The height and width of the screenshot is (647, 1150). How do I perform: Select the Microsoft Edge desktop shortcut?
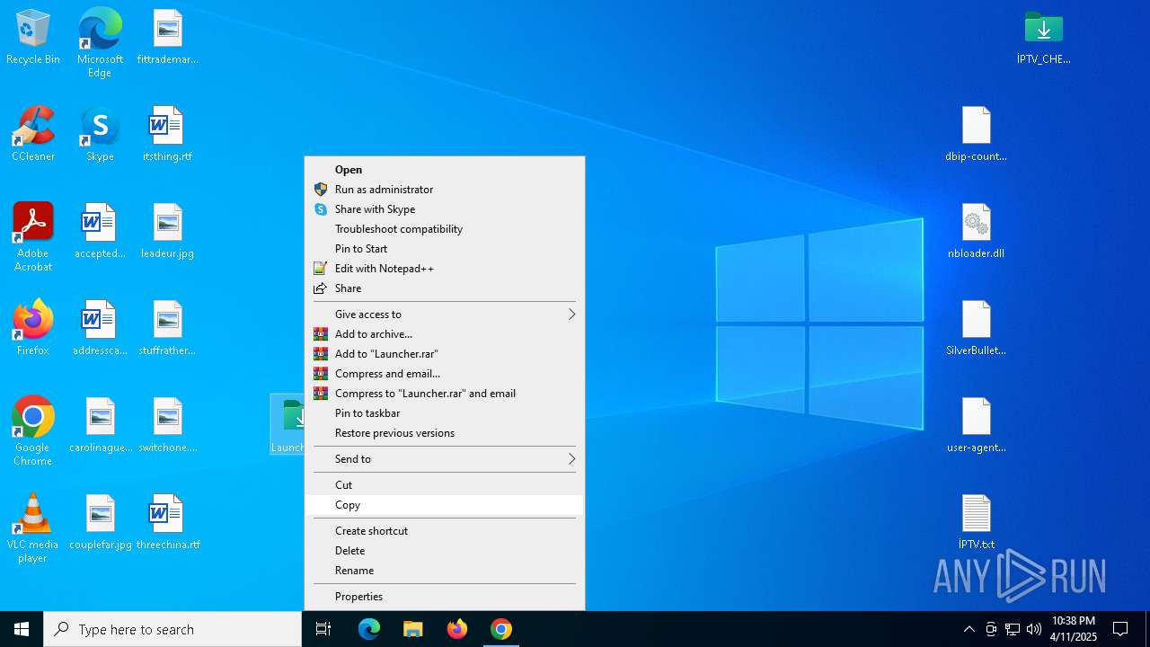tap(100, 41)
